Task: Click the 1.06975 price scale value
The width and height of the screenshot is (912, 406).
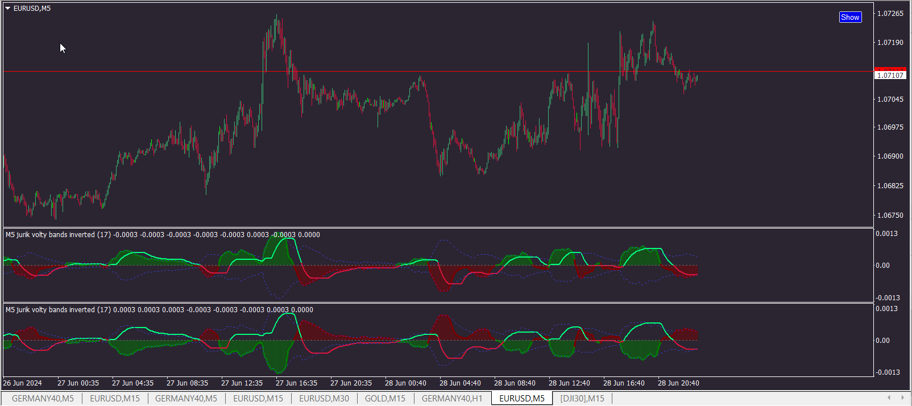Action: coord(890,127)
